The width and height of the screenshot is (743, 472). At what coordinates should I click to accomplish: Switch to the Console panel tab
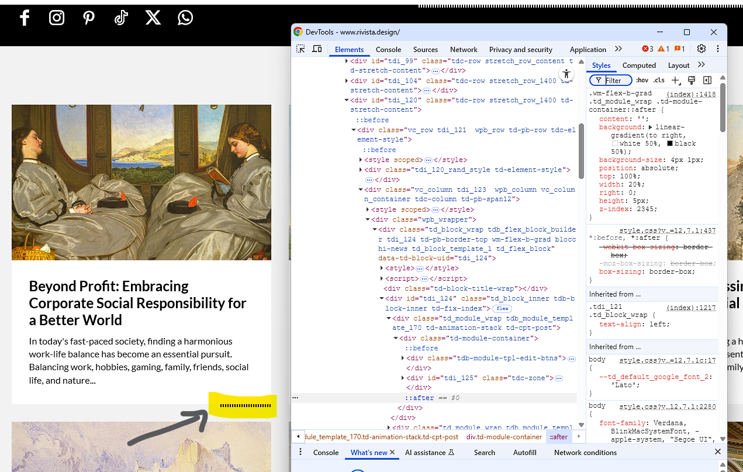tap(388, 49)
